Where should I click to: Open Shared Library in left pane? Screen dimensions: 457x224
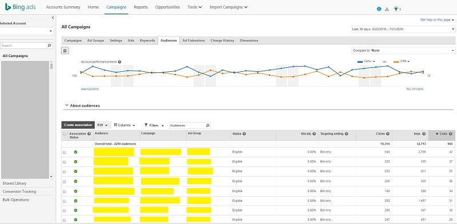[15, 184]
